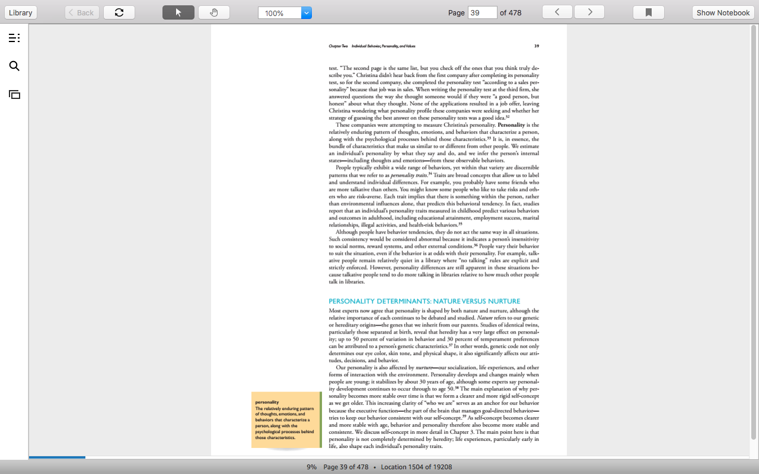
Task: Click the page number field showing 39
Action: (482, 12)
